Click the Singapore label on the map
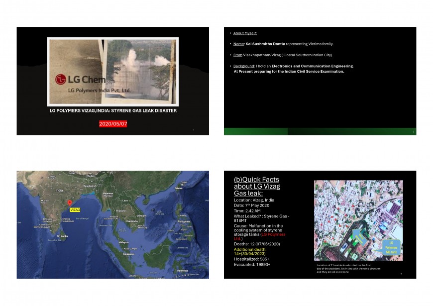Viewport: 433px width, 306px height. click(129, 254)
